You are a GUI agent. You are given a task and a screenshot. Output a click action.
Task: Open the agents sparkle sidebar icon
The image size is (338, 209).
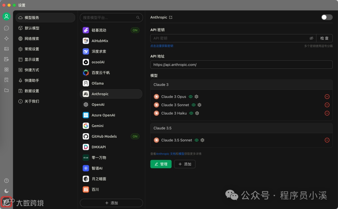7,38
